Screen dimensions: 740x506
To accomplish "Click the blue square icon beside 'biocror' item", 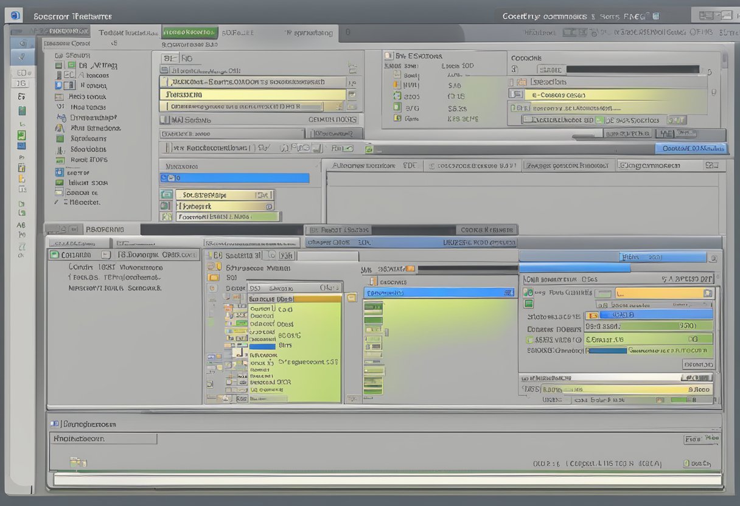I will pos(60,172).
